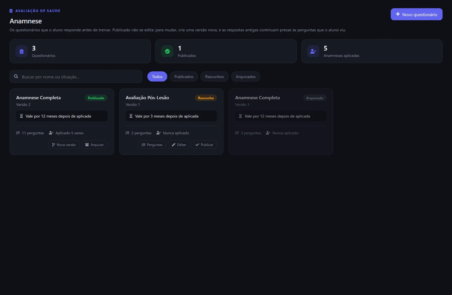Click the clipboard icon on Questionários card
Screen dimensions: 452x295
click(21, 51)
